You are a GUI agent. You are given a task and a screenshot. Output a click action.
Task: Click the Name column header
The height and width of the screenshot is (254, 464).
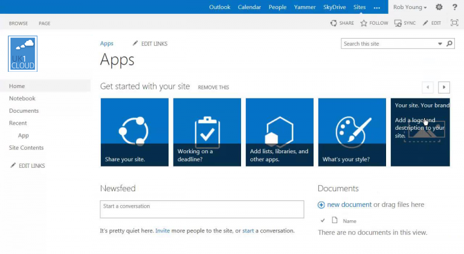coord(349,221)
